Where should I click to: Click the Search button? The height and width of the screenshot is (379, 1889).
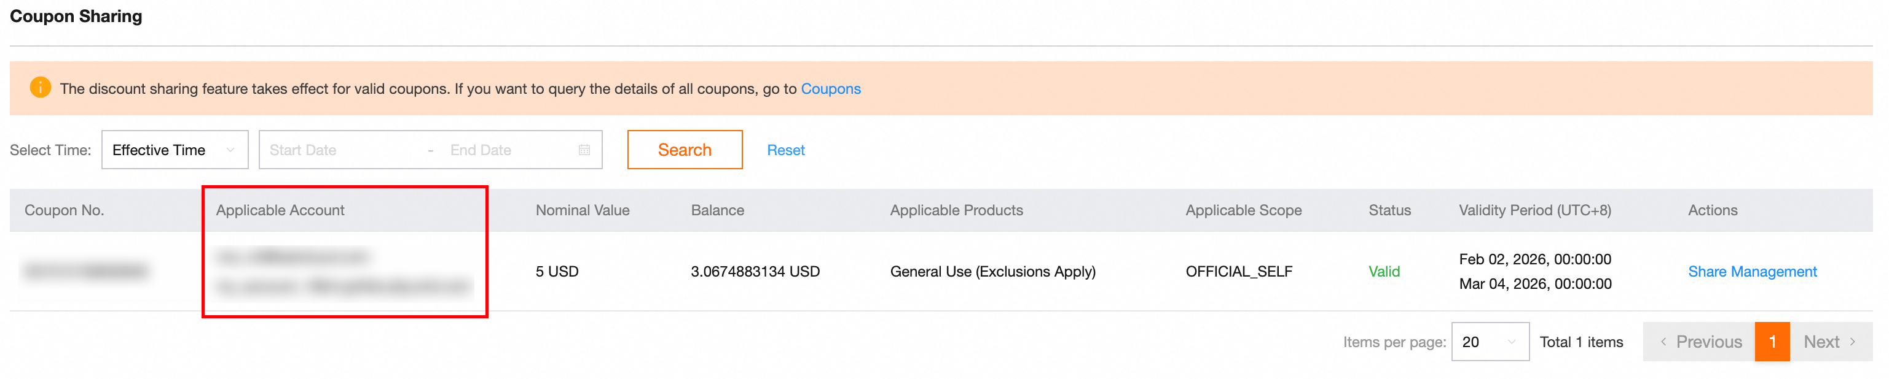(685, 150)
